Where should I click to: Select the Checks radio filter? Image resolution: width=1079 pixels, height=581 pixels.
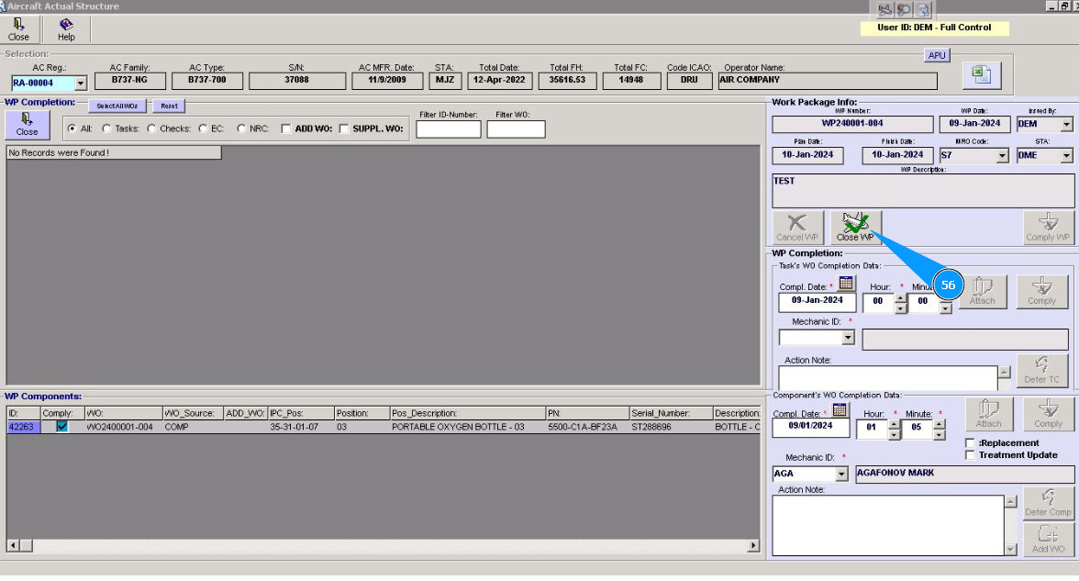[151, 128]
